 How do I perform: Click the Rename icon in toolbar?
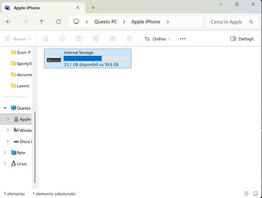coord(96,39)
